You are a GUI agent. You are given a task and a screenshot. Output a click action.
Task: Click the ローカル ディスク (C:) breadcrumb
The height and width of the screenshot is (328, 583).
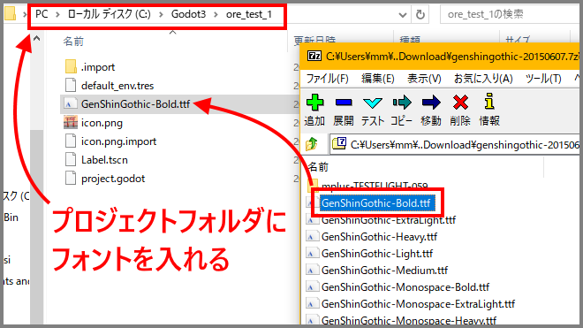(110, 14)
